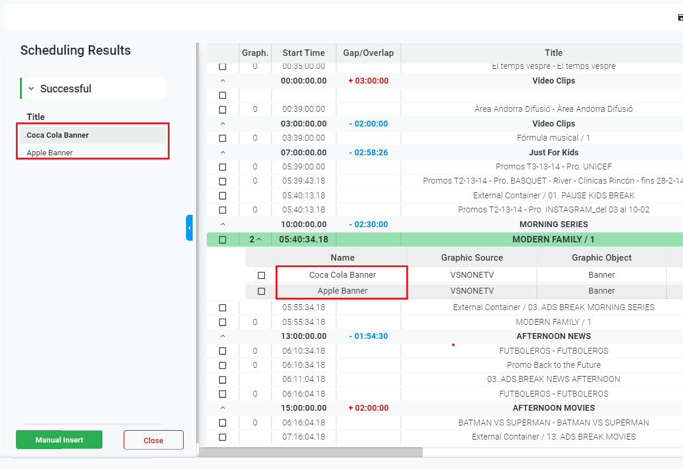Select Apple Banner in Successful list
Viewport: 683px width, 469px height.
[49, 153]
